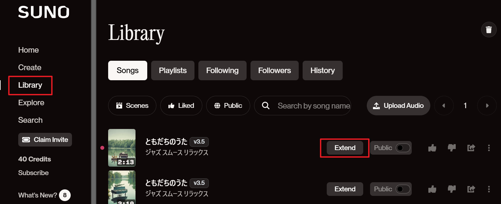Click the Upload Audio button
The image size is (501, 204).
pos(398,106)
